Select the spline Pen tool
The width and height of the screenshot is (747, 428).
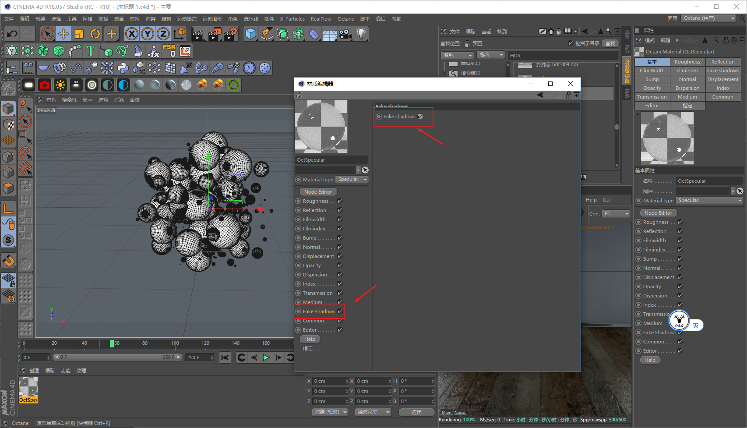coord(266,34)
